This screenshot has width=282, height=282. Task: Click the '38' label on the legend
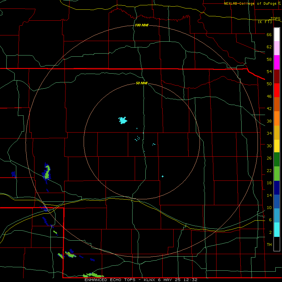[x=269, y=121]
